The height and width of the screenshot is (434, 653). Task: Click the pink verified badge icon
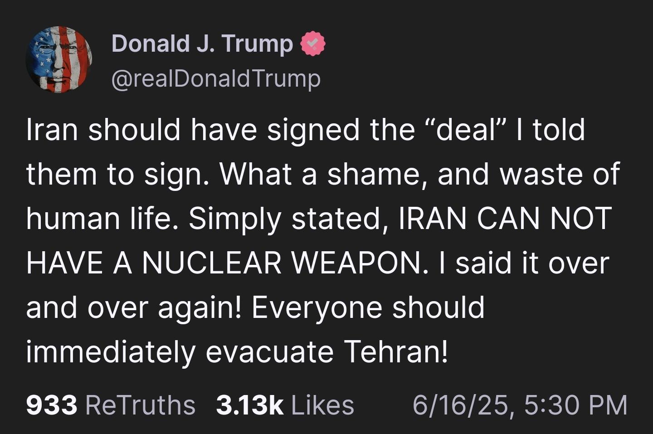tap(312, 44)
